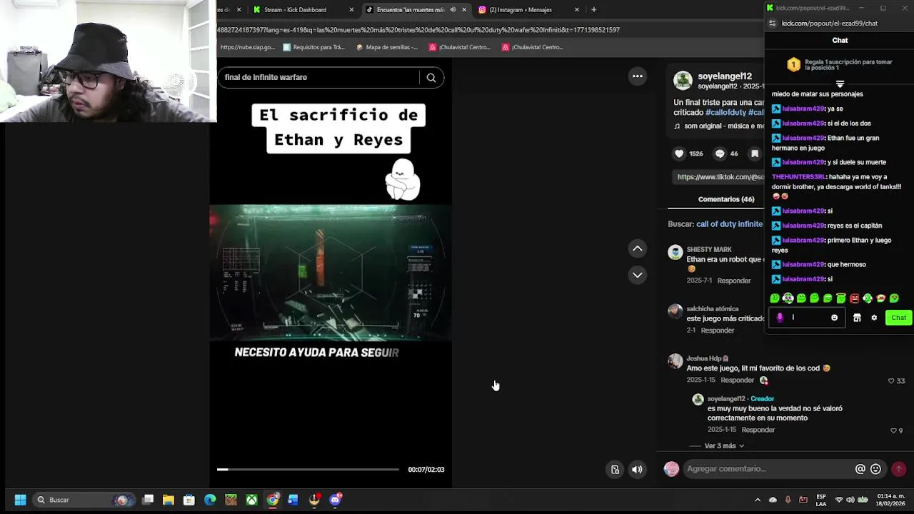Open Discord from taskbar

coord(336,500)
